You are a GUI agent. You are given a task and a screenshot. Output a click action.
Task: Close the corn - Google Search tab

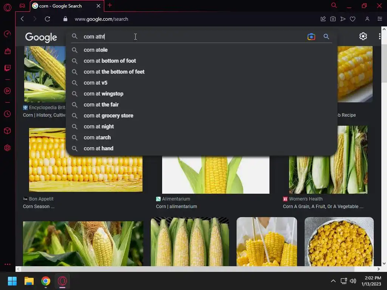[99, 6]
